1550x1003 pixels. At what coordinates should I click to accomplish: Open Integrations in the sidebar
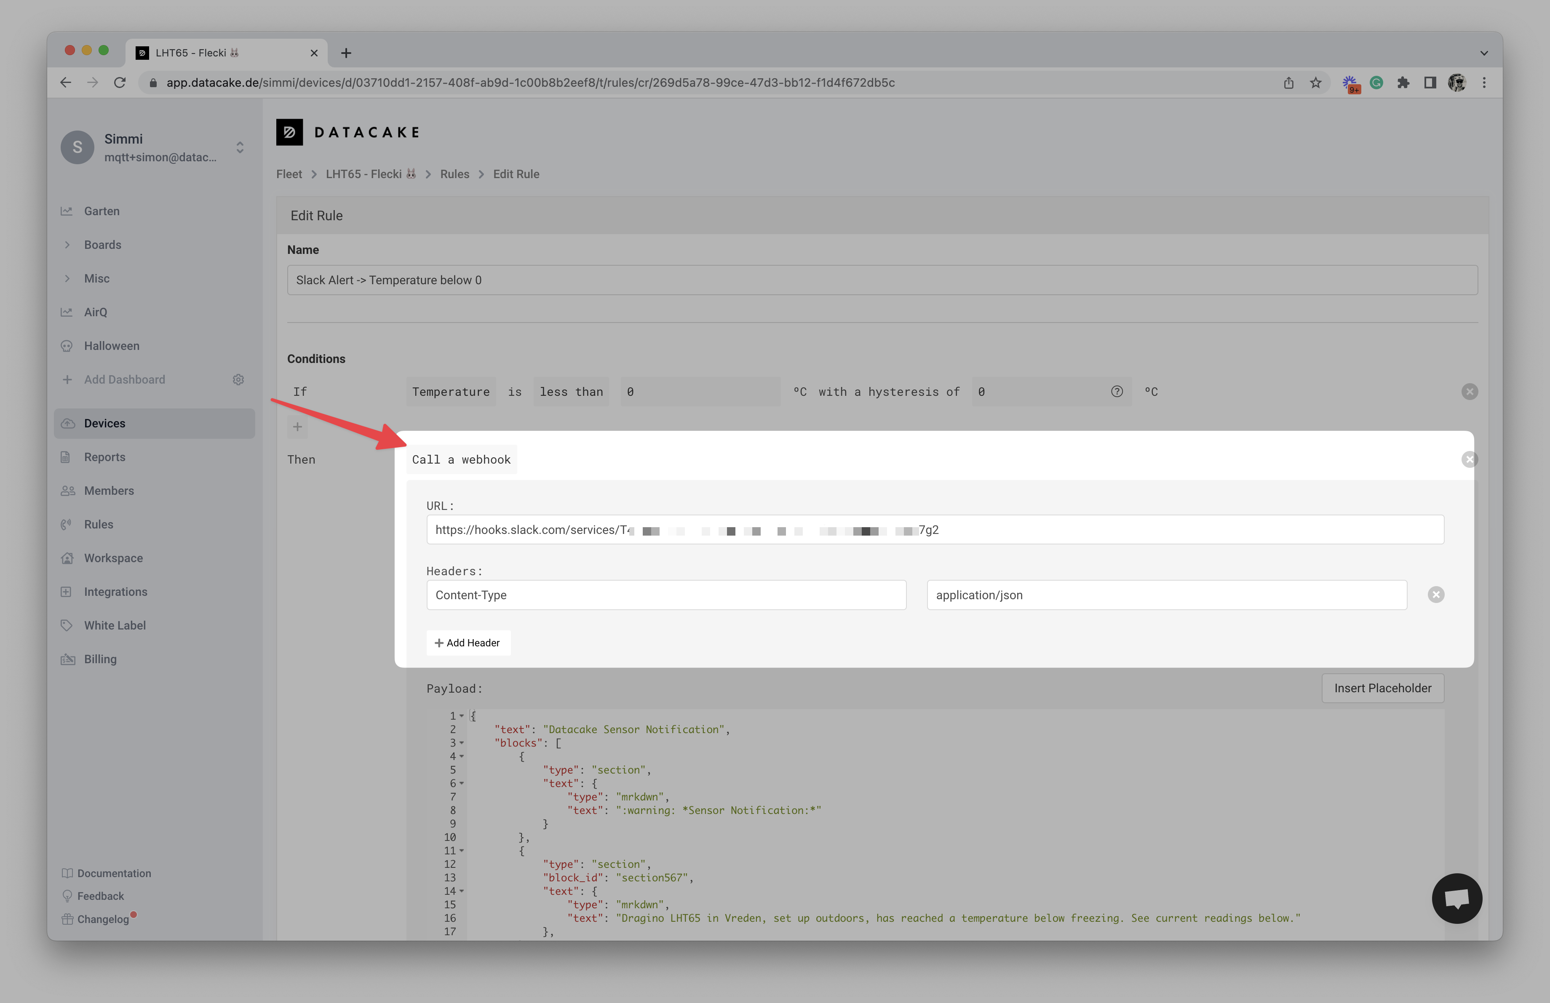coord(115,592)
